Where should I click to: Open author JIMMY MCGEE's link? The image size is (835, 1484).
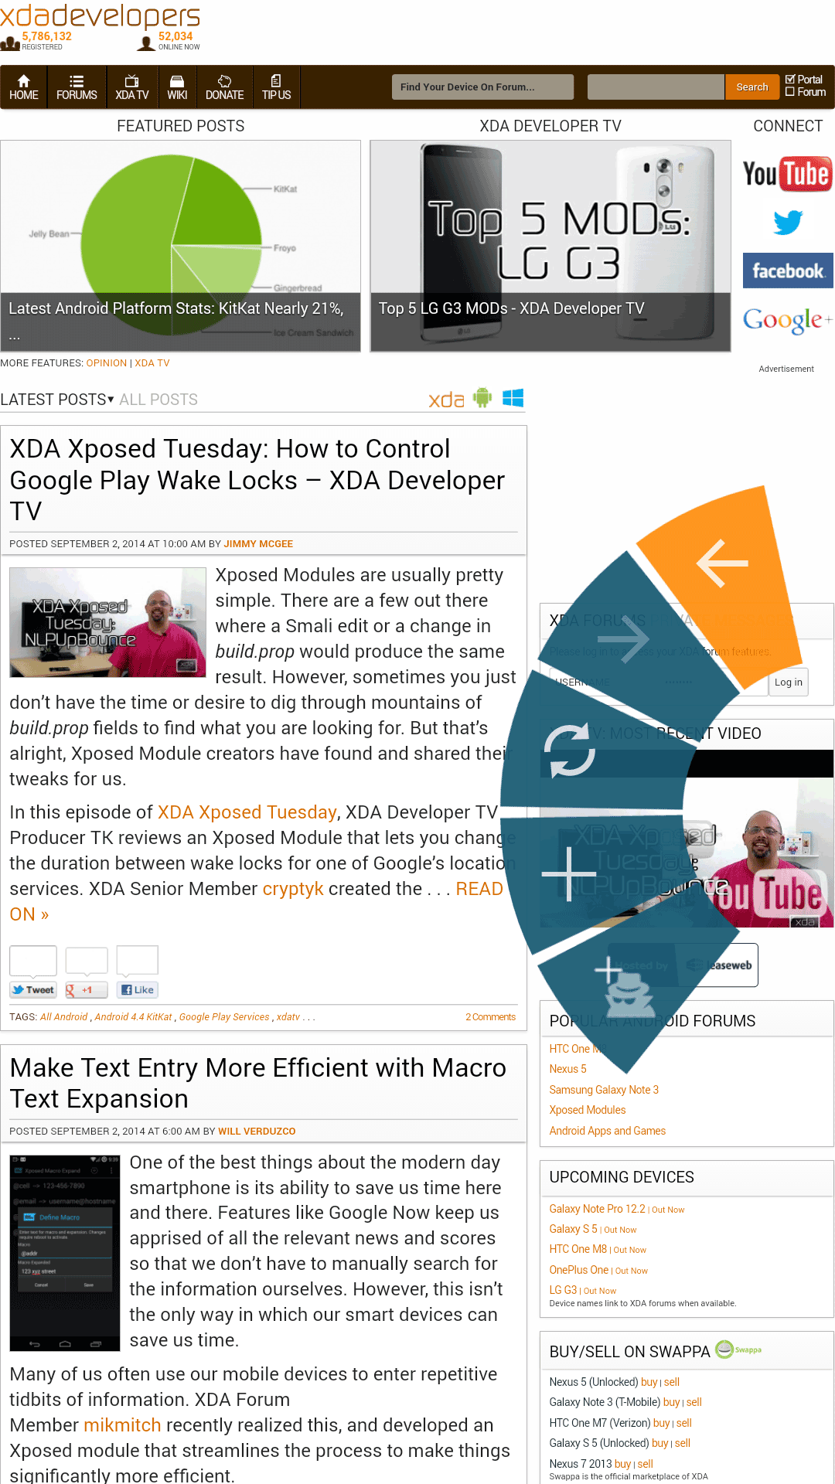tap(258, 544)
